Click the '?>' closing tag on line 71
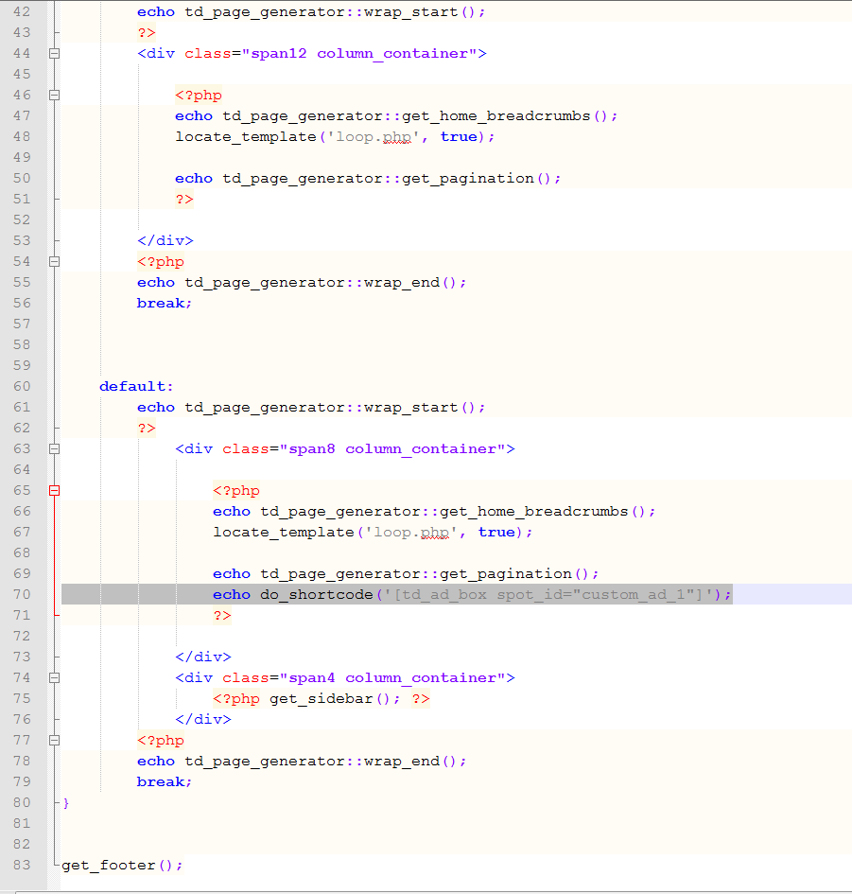The image size is (852, 894). pos(221,616)
